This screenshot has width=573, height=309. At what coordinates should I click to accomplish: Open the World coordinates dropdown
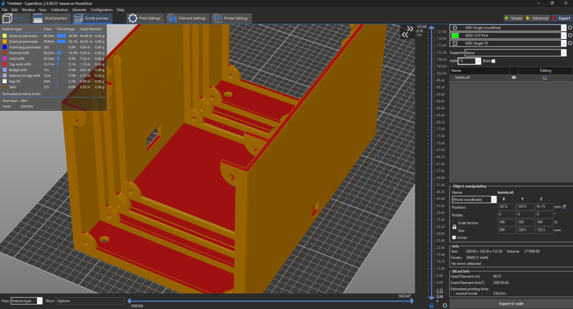pos(474,199)
